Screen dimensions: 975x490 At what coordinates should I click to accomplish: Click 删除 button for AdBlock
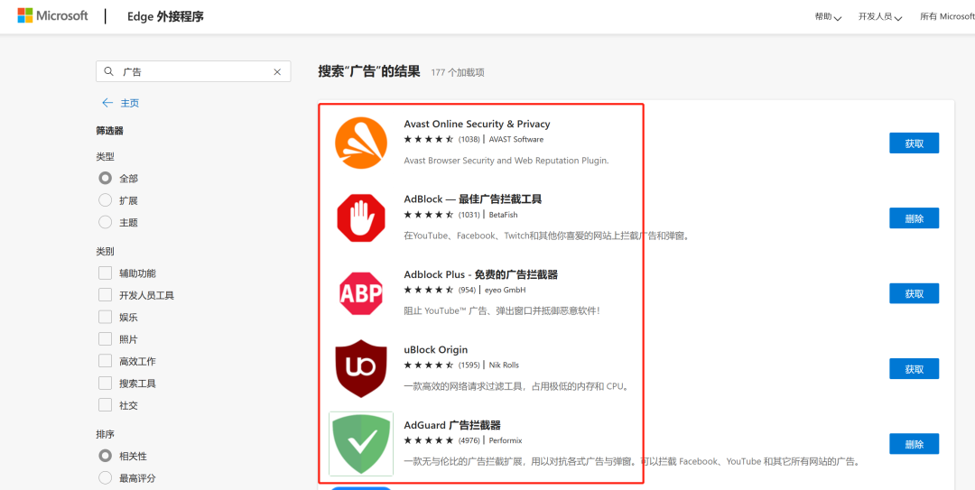[x=914, y=218]
